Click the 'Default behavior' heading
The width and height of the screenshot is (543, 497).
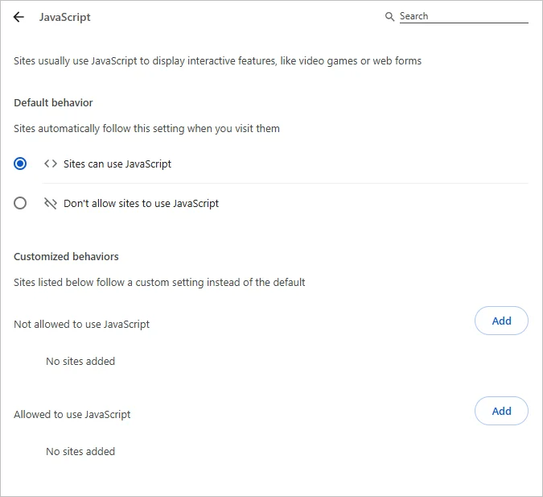pyautogui.click(x=53, y=102)
